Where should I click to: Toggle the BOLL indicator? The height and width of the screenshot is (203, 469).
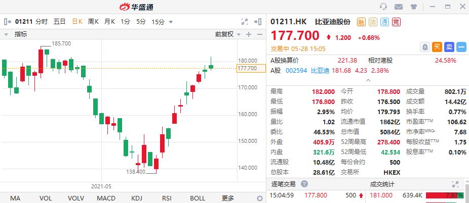tap(198, 198)
